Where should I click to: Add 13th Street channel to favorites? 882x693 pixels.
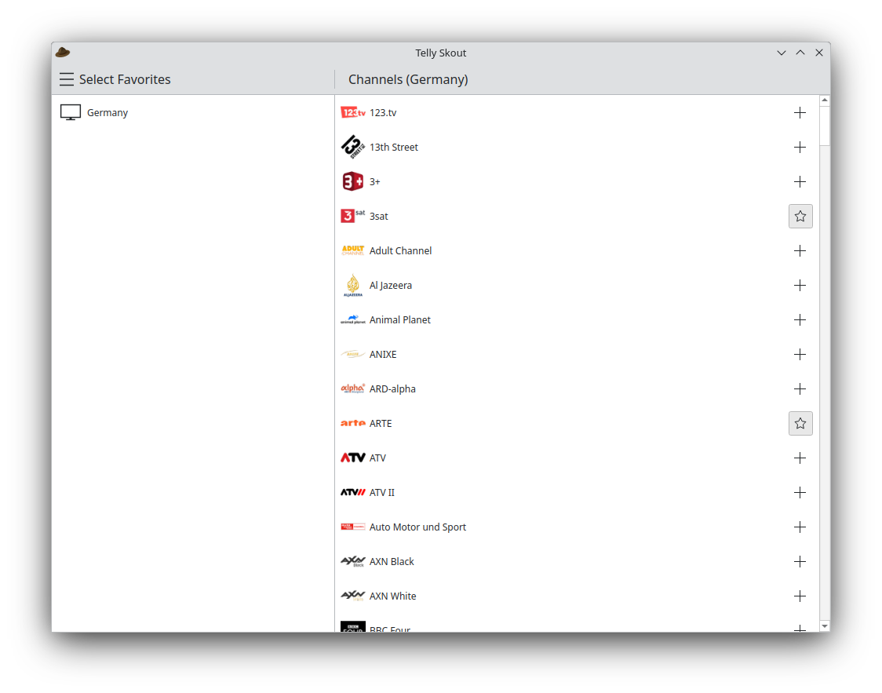click(x=800, y=148)
